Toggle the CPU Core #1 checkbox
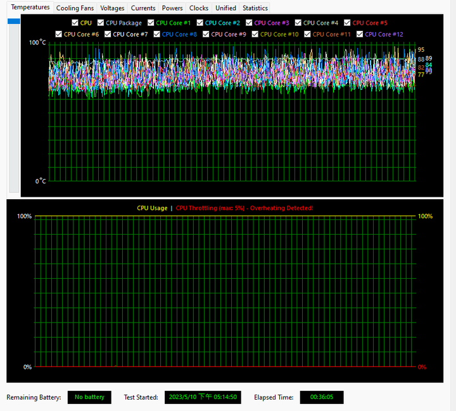The image size is (456, 411). pos(151,23)
